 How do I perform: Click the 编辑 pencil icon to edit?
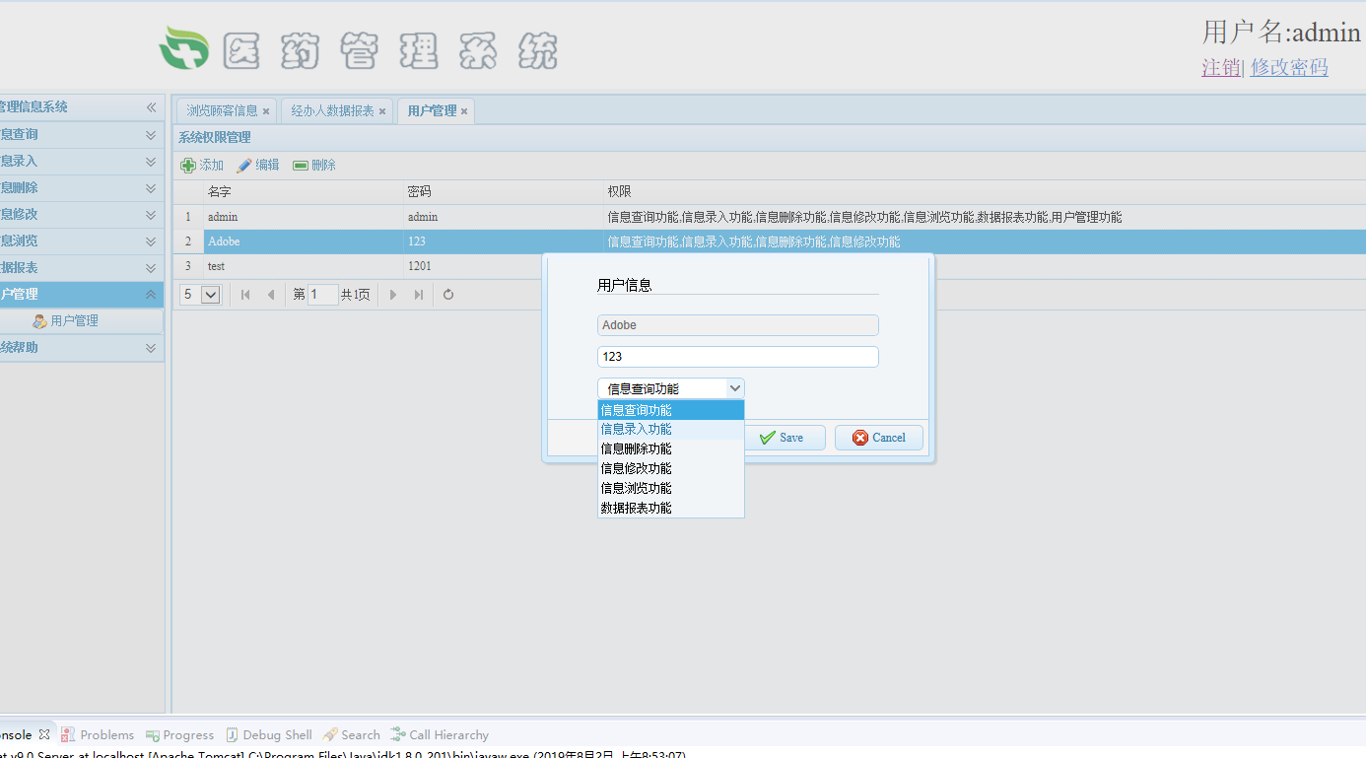click(244, 166)
